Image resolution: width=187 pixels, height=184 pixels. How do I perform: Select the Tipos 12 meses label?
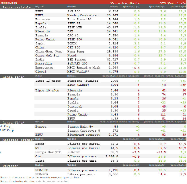pyautogui.click(x=48, y=81)
